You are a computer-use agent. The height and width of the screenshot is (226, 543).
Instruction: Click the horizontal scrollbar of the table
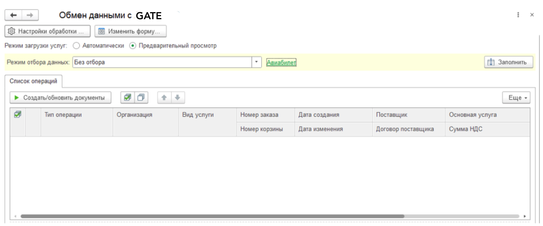[212, 216]
